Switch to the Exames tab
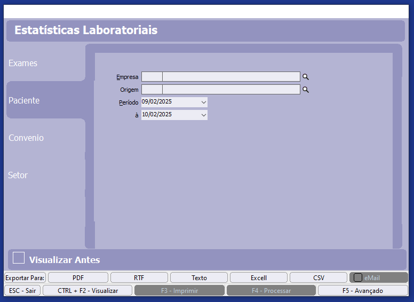Viewport: 414px width, 302px height. (x=23, y=63)
